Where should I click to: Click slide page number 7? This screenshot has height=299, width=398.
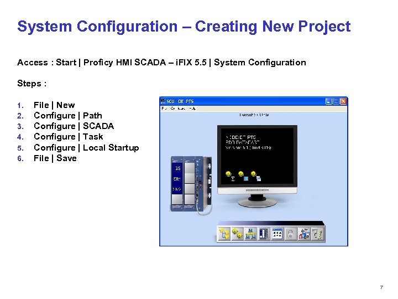[381, 287]
